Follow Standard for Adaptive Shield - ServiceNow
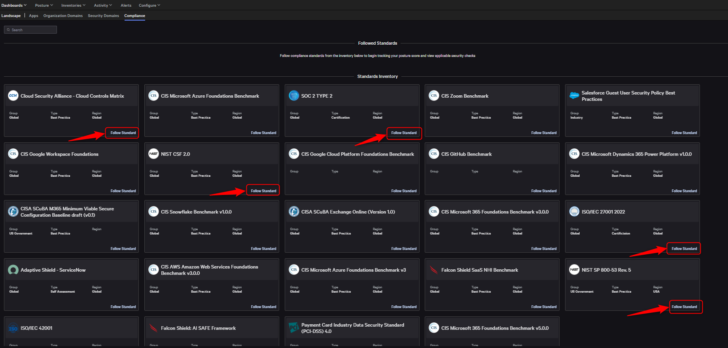Image resolution: width=728 pixels, height=348 pixels. (123, 307)
